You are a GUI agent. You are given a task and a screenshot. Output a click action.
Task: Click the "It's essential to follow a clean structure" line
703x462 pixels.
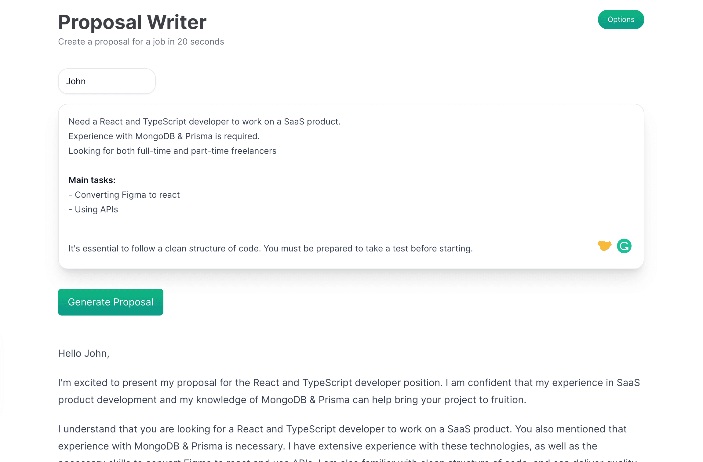tap(270, 248)
